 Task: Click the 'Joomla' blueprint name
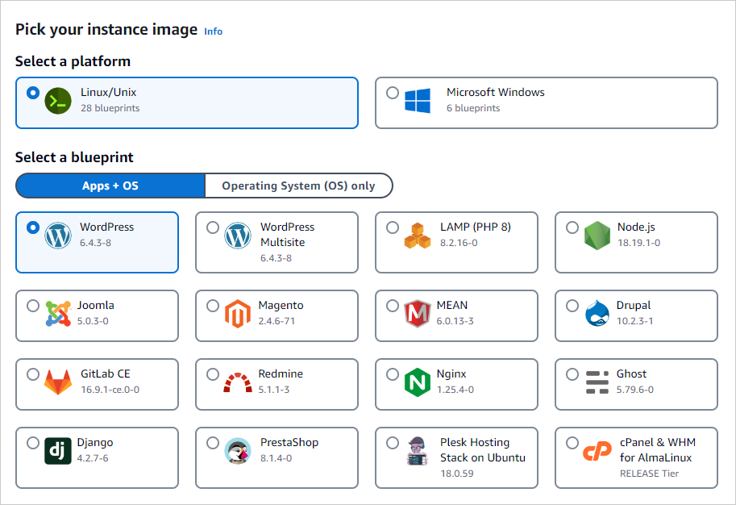(96, 305)
